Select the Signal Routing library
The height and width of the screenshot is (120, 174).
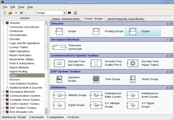coord(18,72)
